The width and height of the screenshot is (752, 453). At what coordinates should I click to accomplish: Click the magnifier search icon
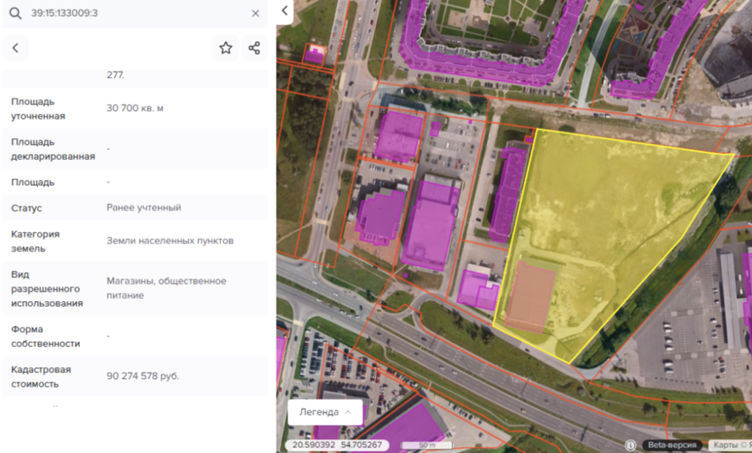click(x=15, y=13)
